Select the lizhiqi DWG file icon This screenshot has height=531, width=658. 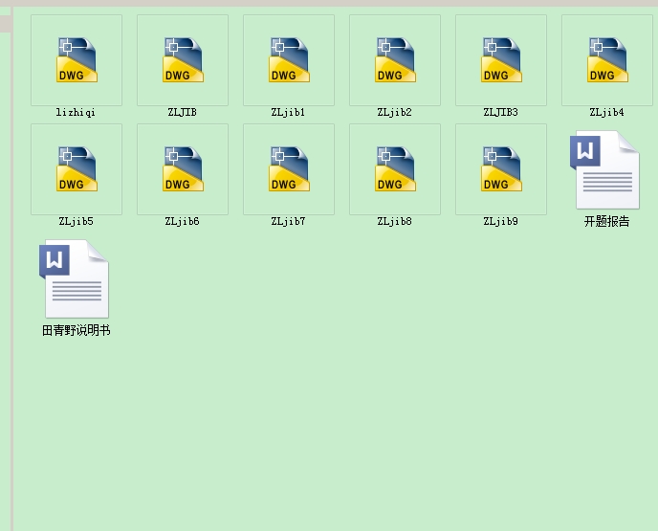point(77,60)
